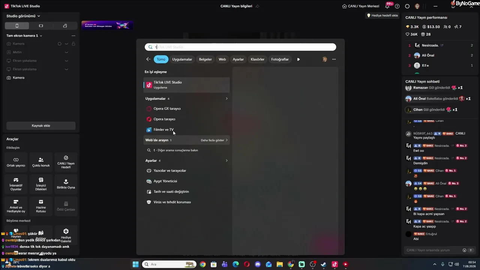Select the landscape layout icon
Screen dimensions: 480x270
[x=41, y=26]
